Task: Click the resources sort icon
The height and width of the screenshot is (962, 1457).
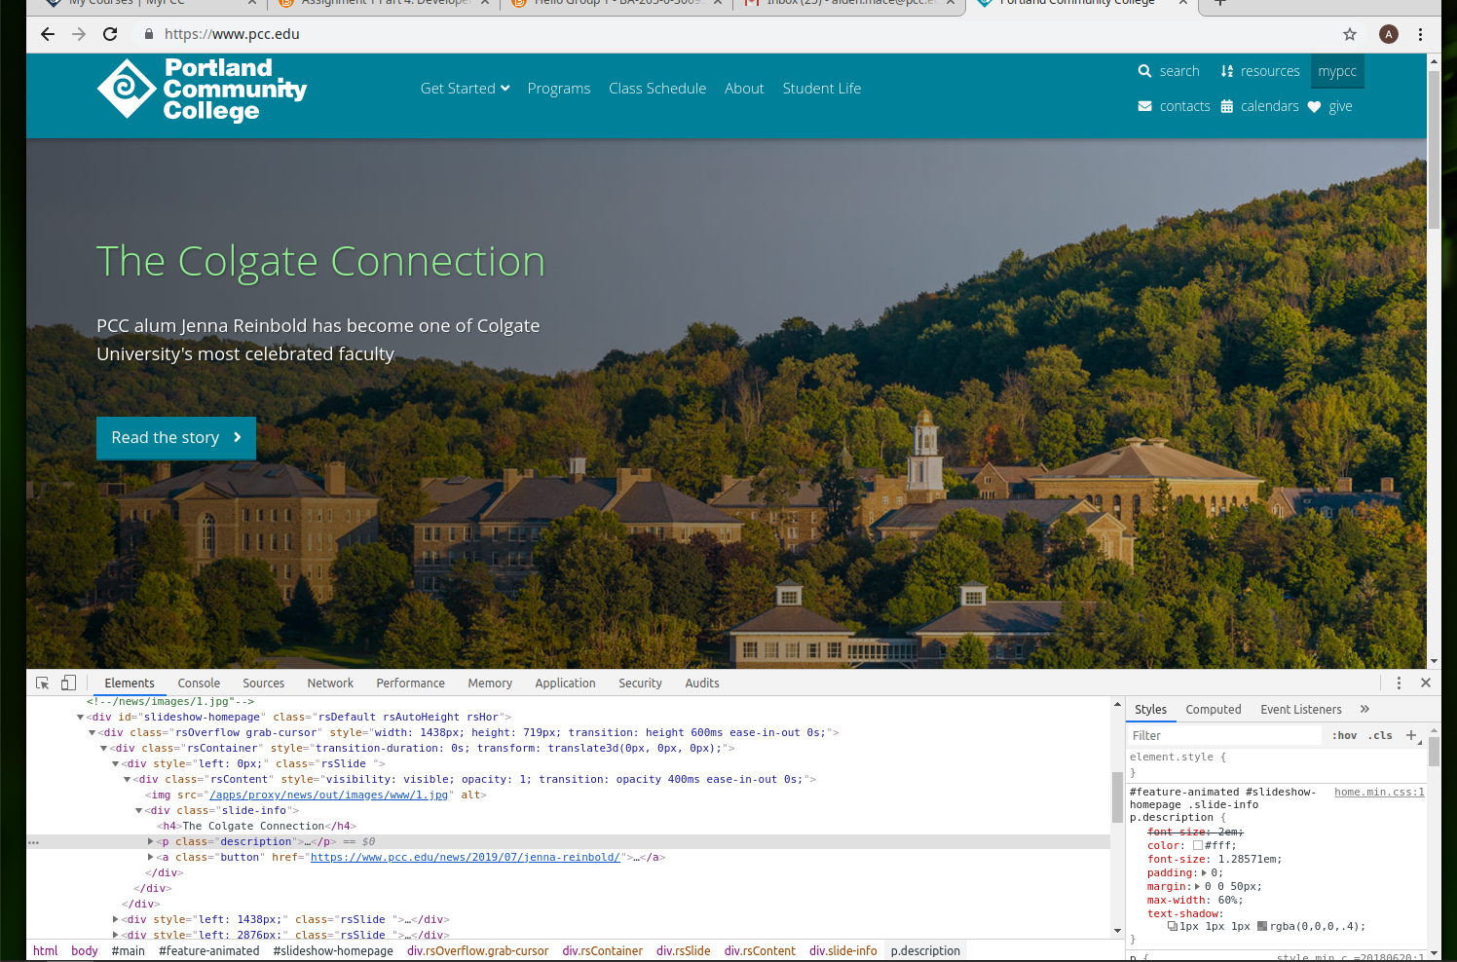Action: pyautogui.click(x=1227, y=71)
